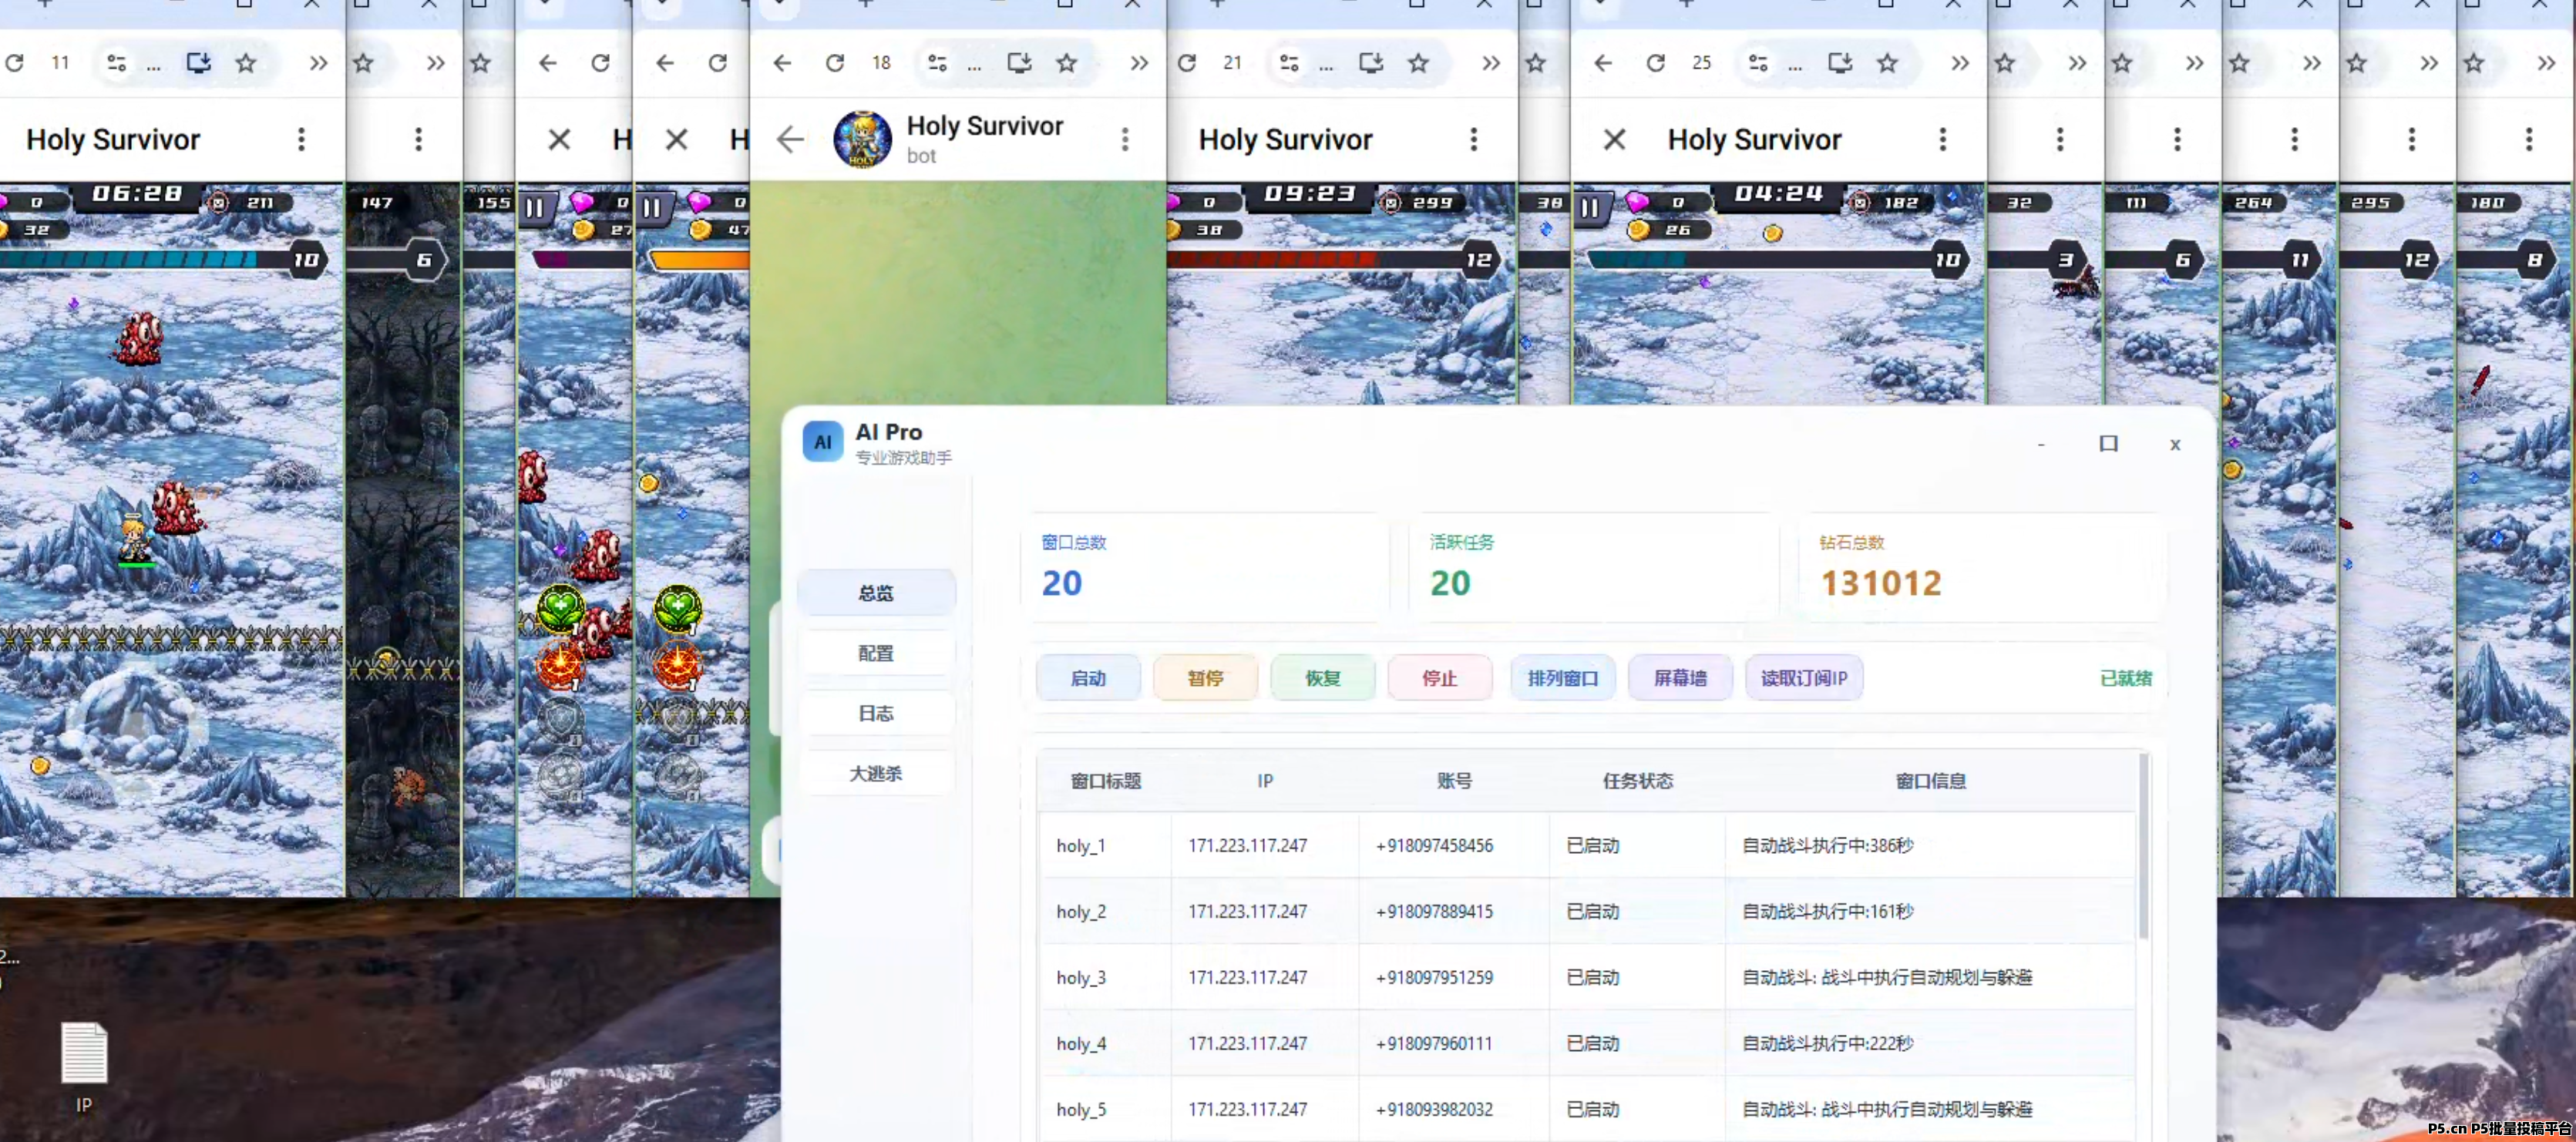Bookmark page with star in window 18
2576x1142 pixels.
[x=1067, y=63]
